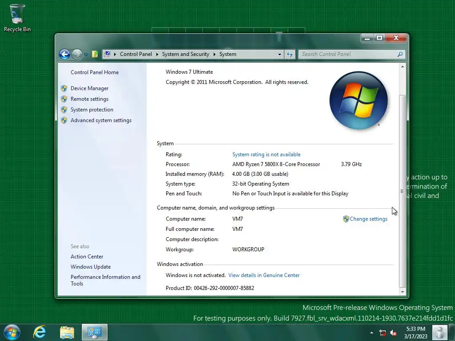Click the Control Panel taskbar button
The height and width of the screenshot is (341, 455).
coord(95,332)
